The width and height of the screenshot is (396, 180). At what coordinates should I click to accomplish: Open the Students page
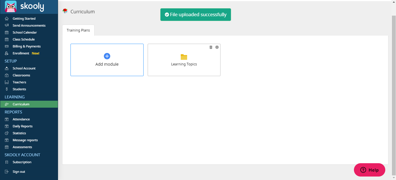(x=19, y=89)
